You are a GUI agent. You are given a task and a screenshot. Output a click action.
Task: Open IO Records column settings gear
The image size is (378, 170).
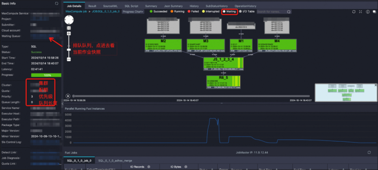pos(149,166)
